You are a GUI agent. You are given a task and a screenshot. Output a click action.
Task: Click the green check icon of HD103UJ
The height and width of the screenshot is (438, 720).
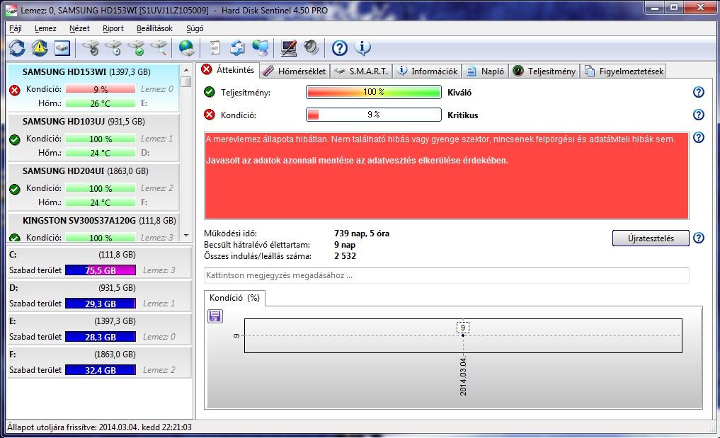pos(15,139)
